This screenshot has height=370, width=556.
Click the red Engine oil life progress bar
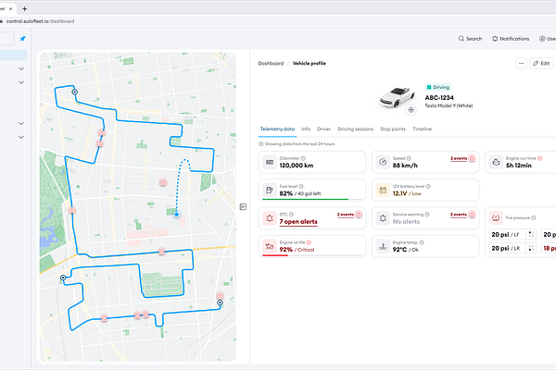(x=275, y=255)
